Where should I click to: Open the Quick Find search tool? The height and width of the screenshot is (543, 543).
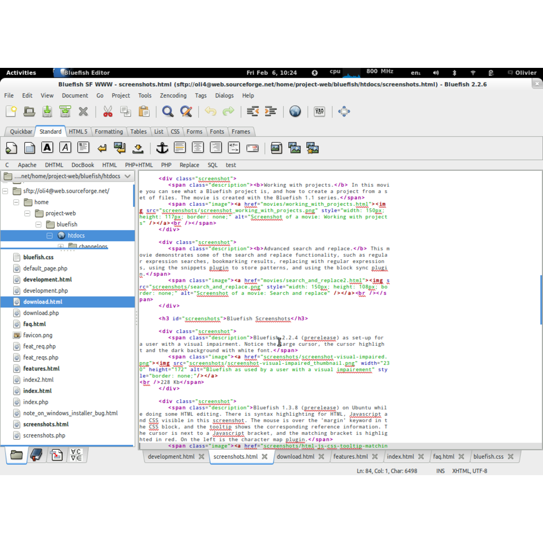click(x=168, y=111)
